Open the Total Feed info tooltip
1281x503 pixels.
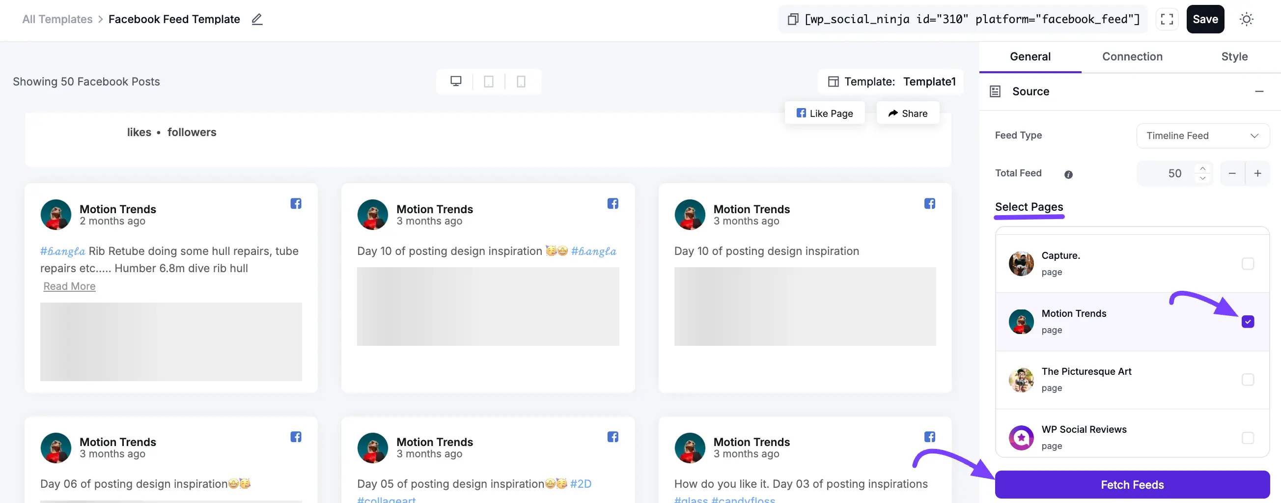[x=1069, y=173]
